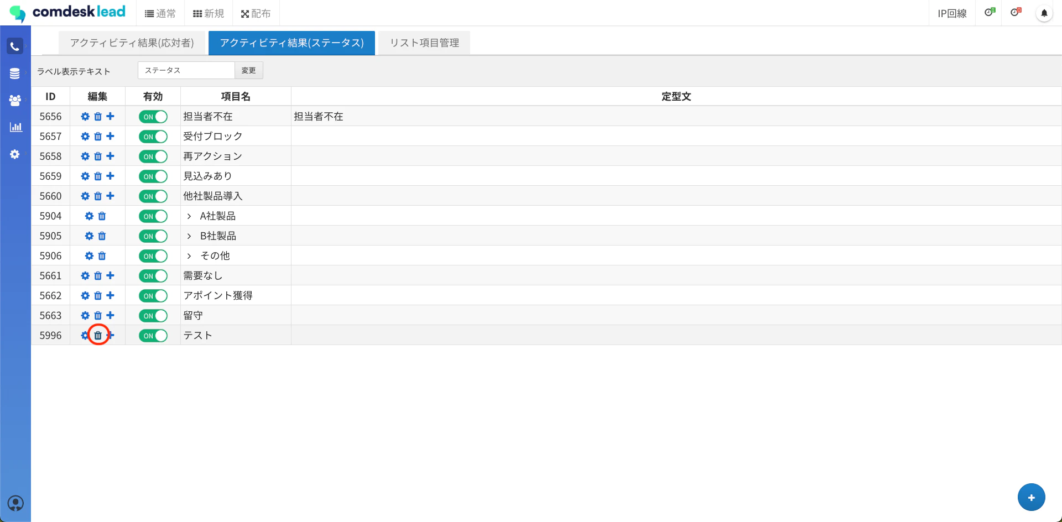Open gear settings for B社製品 row
The width and height of the screenshot is (1062, 522).
point(89,236)
